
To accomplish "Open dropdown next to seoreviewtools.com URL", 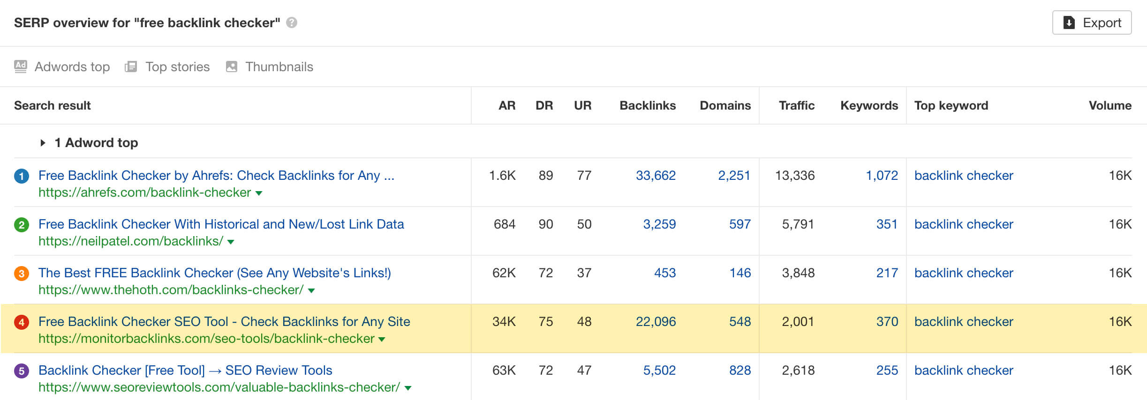I will point(408,388).
